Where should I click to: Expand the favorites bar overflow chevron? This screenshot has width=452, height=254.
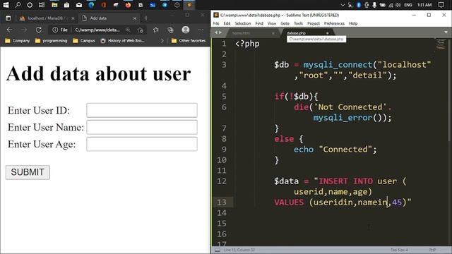(162, 41)
